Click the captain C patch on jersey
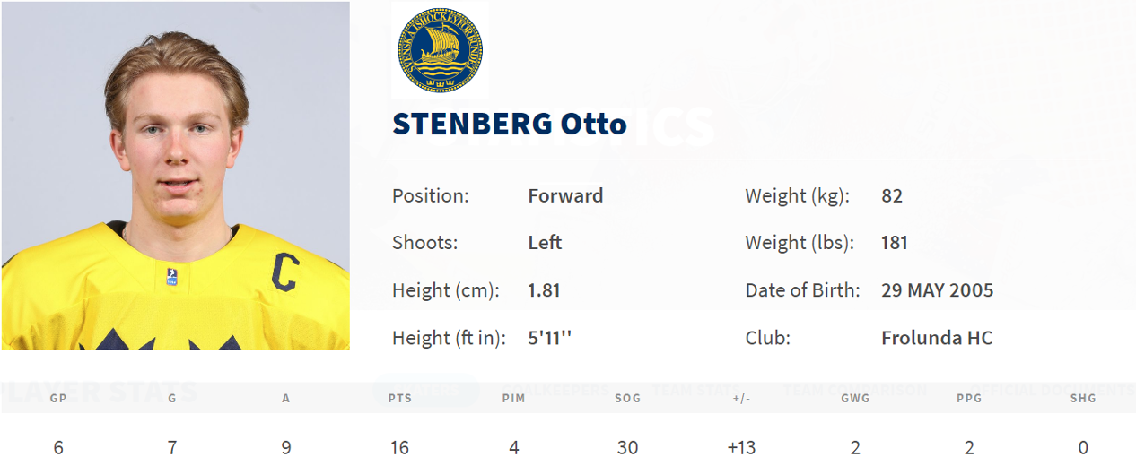The image size is (1136, 466). [x=286, y=272]
